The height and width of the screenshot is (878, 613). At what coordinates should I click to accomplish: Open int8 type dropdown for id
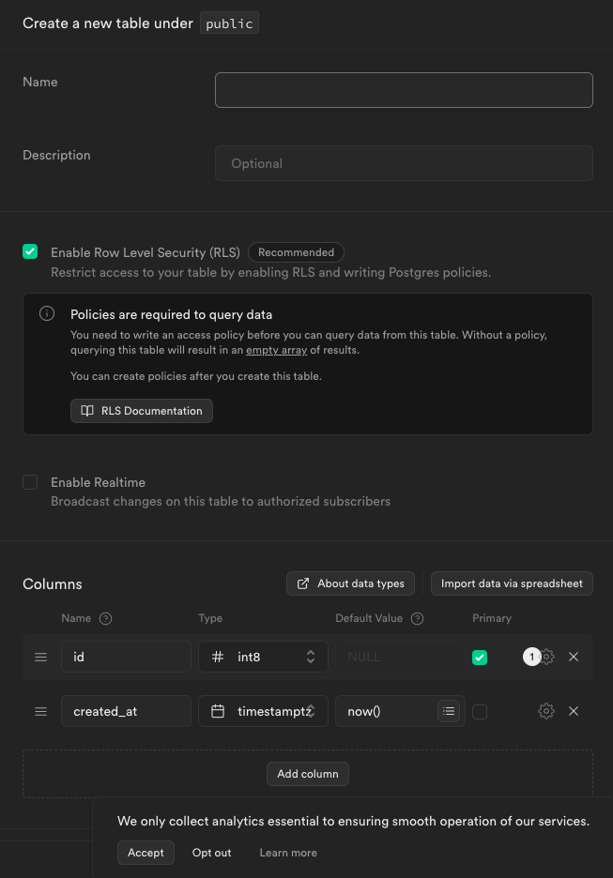click(x=263, y=657)
